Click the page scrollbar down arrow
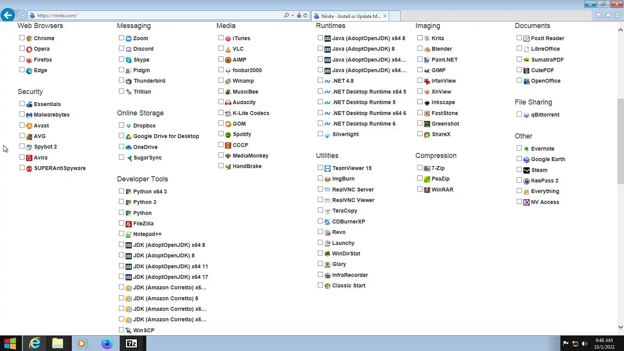624x351 pixels. (x=620, y=327)
